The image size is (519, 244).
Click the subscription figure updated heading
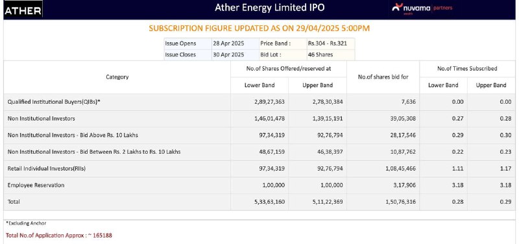coord(259,29)
